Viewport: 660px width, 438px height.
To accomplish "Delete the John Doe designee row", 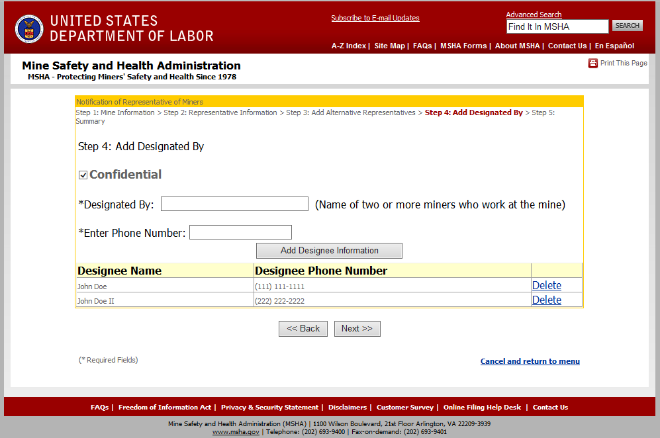I will 546,285.
